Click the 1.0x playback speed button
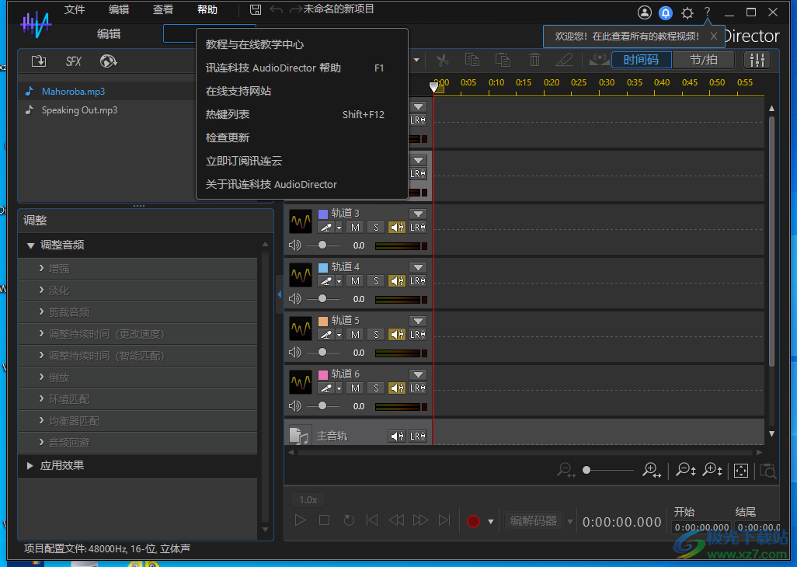The width and height of the screenshot is (797, 567). (308, 500)
